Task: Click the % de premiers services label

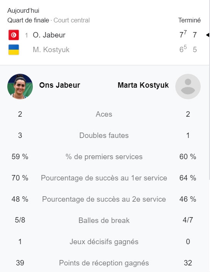Action: [104, 157]
